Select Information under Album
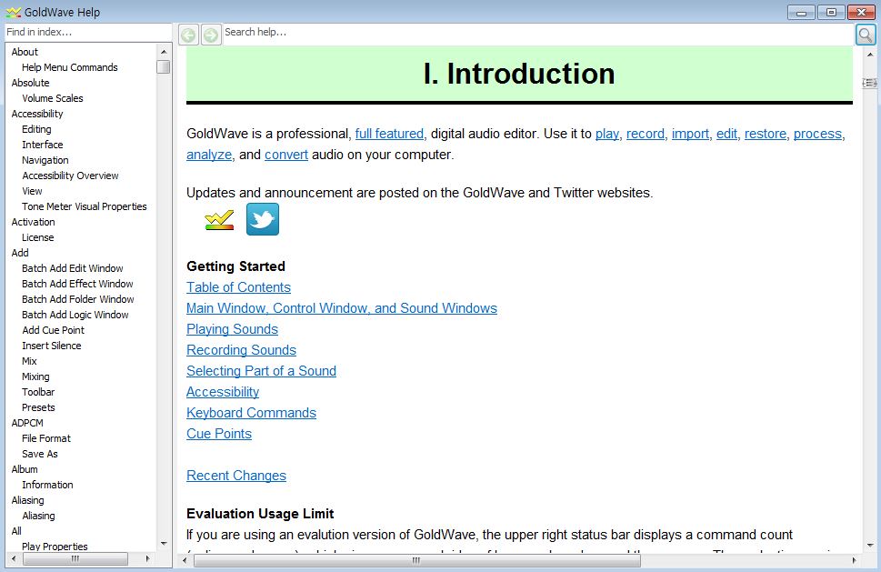The height and width of the screenshot is (572, 881). pyautogui.click(x=47, y=485)
